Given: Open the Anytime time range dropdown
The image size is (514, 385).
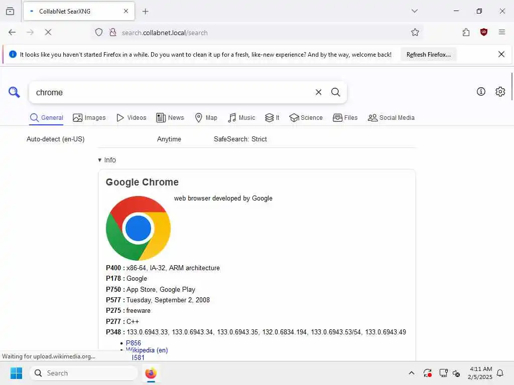Looking at the screenshot, I should 169,139.
